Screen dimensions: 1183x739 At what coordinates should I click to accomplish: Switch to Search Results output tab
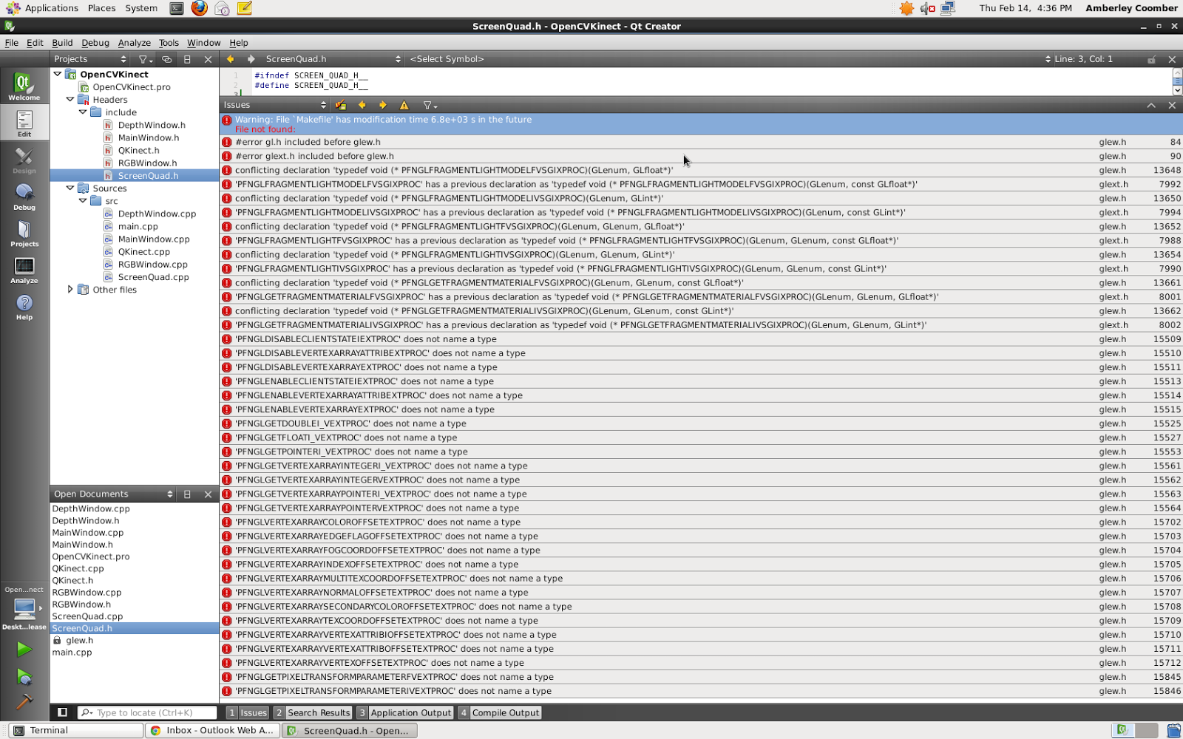[x=312, y=712]
